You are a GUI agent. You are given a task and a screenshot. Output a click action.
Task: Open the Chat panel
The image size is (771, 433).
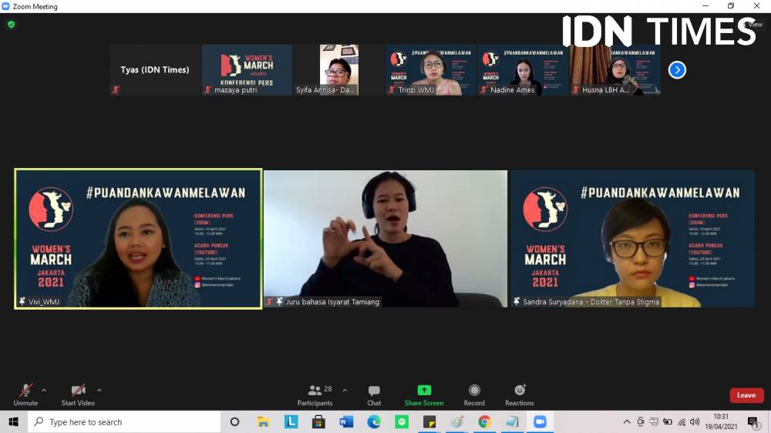point(374,395)
